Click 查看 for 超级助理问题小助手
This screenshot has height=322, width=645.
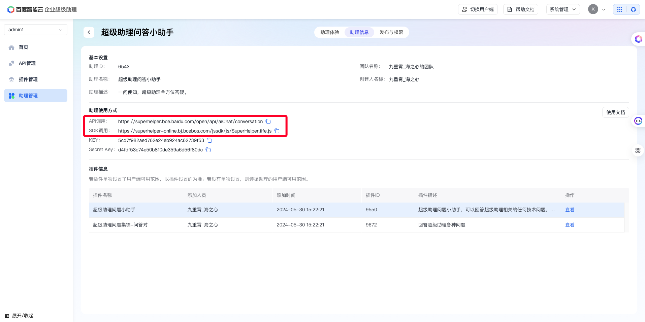point(570,210)
